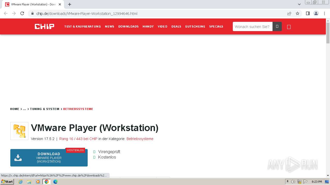Open TUNING & SYSTEM breadcrumb

pos(45,109)
